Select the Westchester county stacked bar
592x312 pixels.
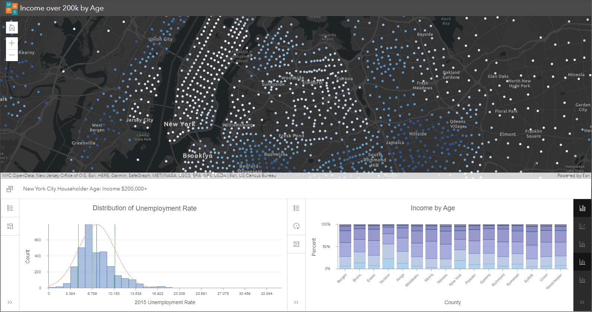[561, 246]
